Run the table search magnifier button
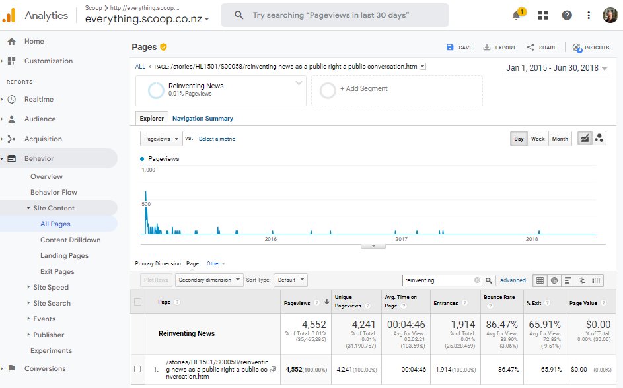Screen dimensions: 623x388 489,280
